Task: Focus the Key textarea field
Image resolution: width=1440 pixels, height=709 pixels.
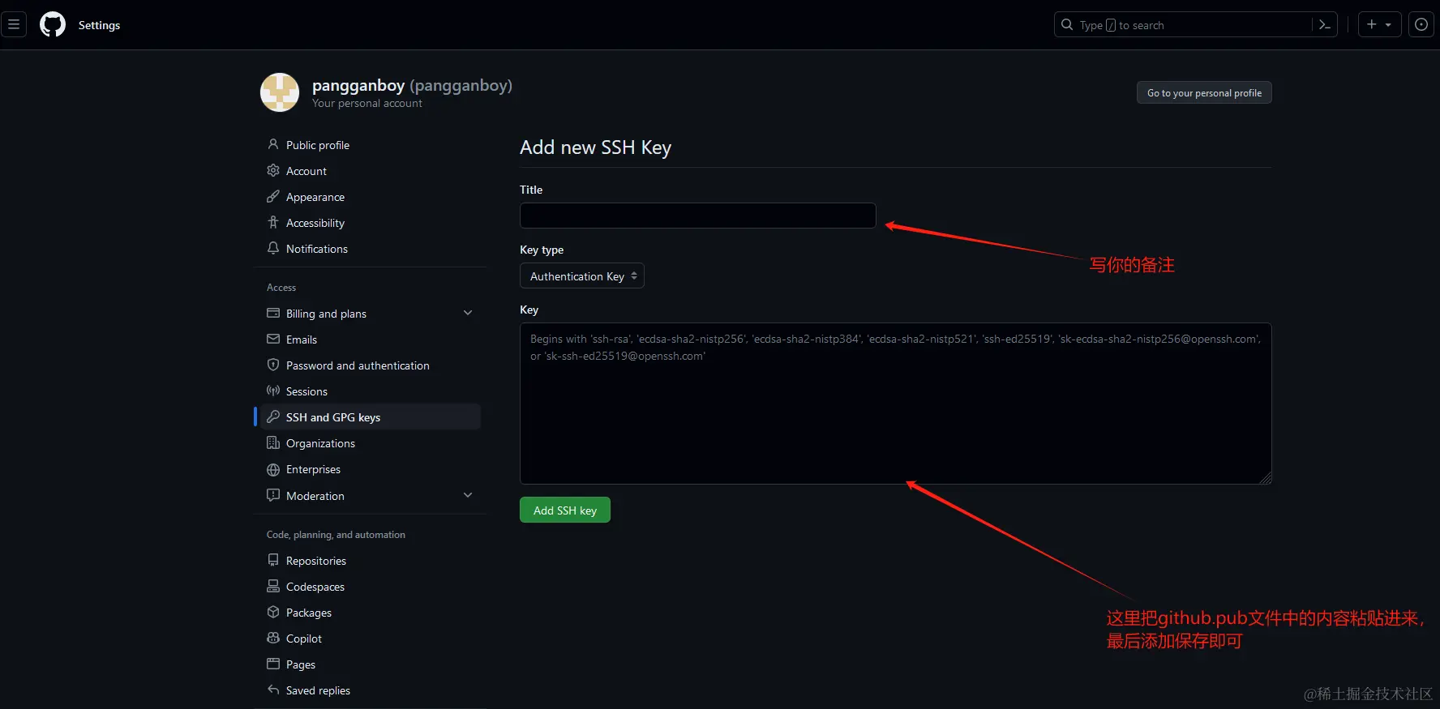Action: pyautogui.click(x=895, y=404)
